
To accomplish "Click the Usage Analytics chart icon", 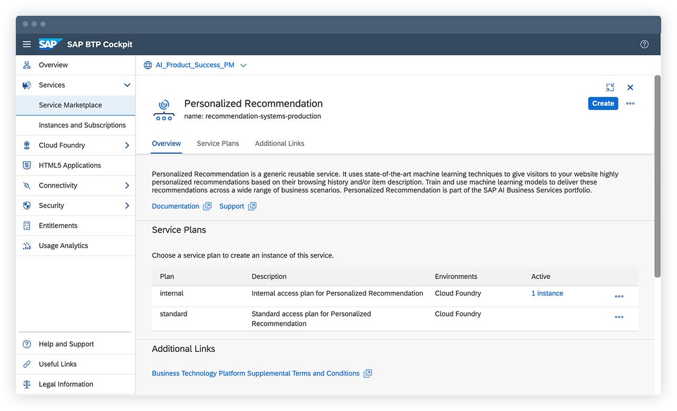I will click(27, 246).
